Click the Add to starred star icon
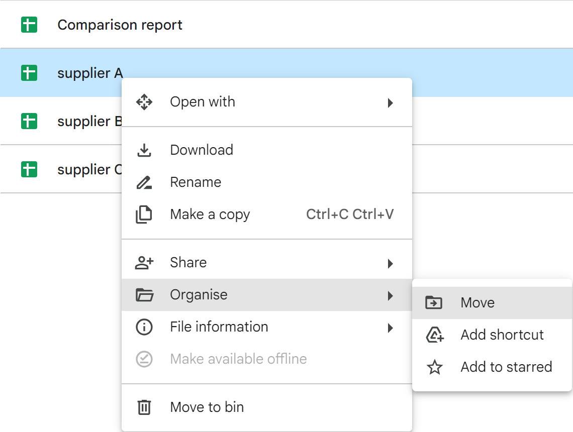 (435, 367)
